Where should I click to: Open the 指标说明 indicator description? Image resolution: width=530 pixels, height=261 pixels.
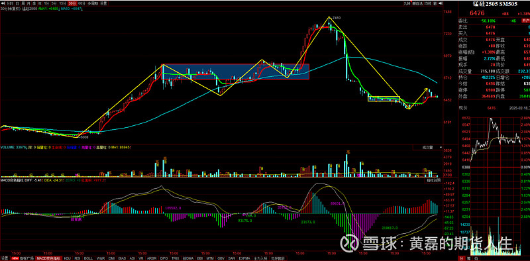[433, 181]
